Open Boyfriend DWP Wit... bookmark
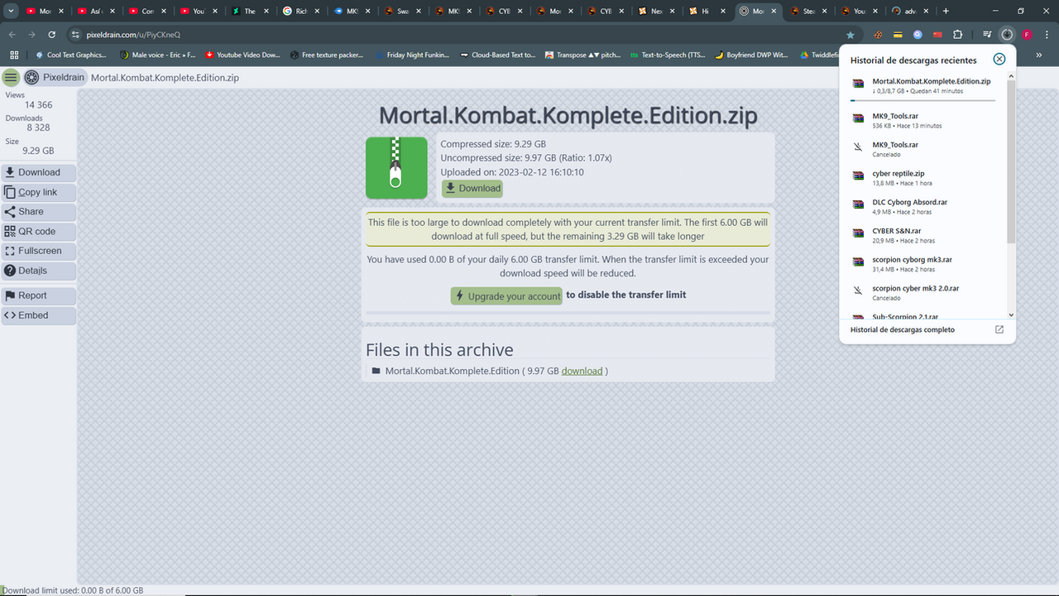1059x596 pixels. [750, 55]
